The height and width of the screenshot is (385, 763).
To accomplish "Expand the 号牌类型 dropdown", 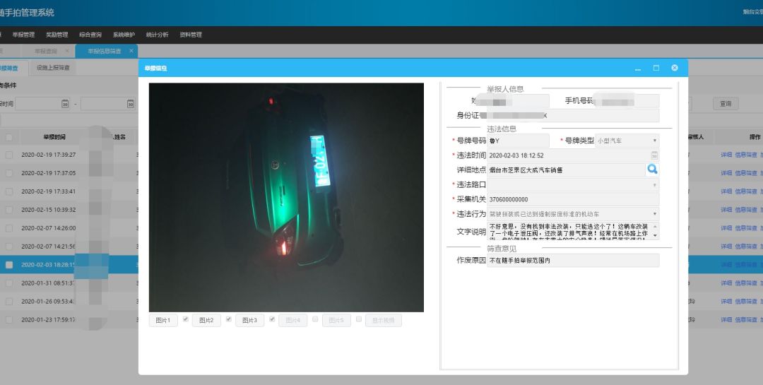I will 654,141.
